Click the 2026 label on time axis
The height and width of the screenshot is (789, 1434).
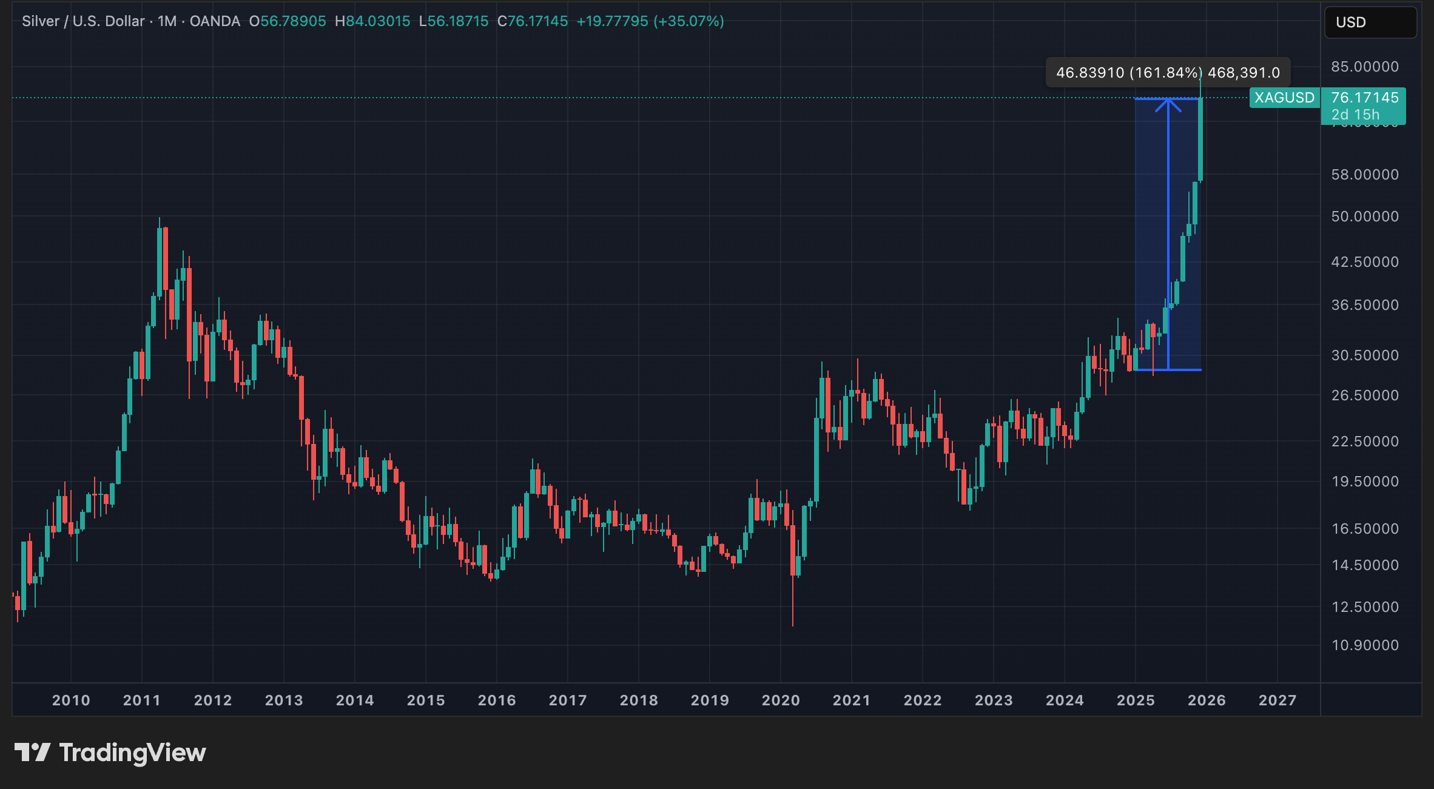coord(1207,700)
